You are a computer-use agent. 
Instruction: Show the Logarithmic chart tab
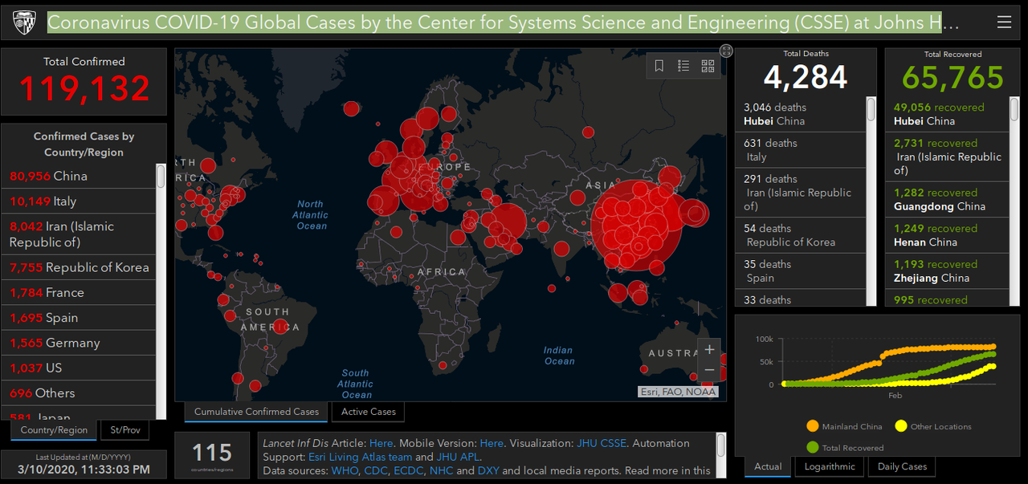click(x=830, y=466)
